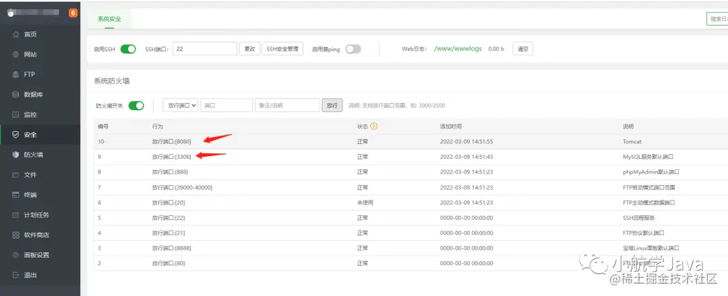Select row 放行端口:[888]
Screen dimensions: 728x296
(411, 172)
